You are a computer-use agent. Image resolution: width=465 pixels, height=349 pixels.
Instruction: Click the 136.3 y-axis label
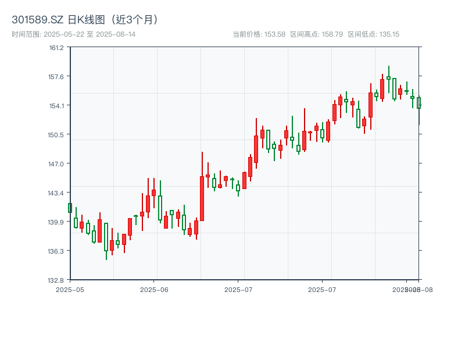click(x=56, y=251)
